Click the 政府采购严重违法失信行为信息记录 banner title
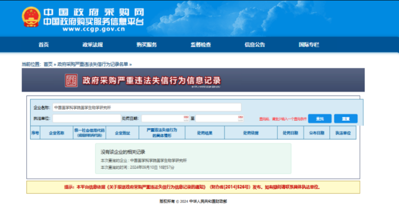This screenshot has width=399, height=208. pyautogui.click(x=152, y=81)
